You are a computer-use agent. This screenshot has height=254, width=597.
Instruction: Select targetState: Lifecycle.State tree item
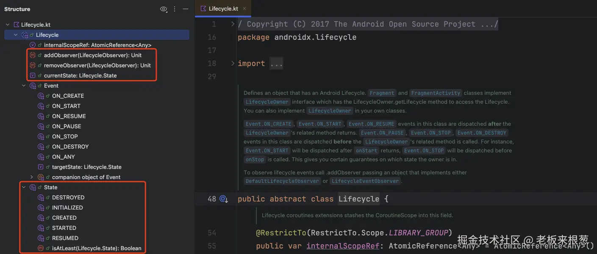pyautogui.click(x=87, y=167)
